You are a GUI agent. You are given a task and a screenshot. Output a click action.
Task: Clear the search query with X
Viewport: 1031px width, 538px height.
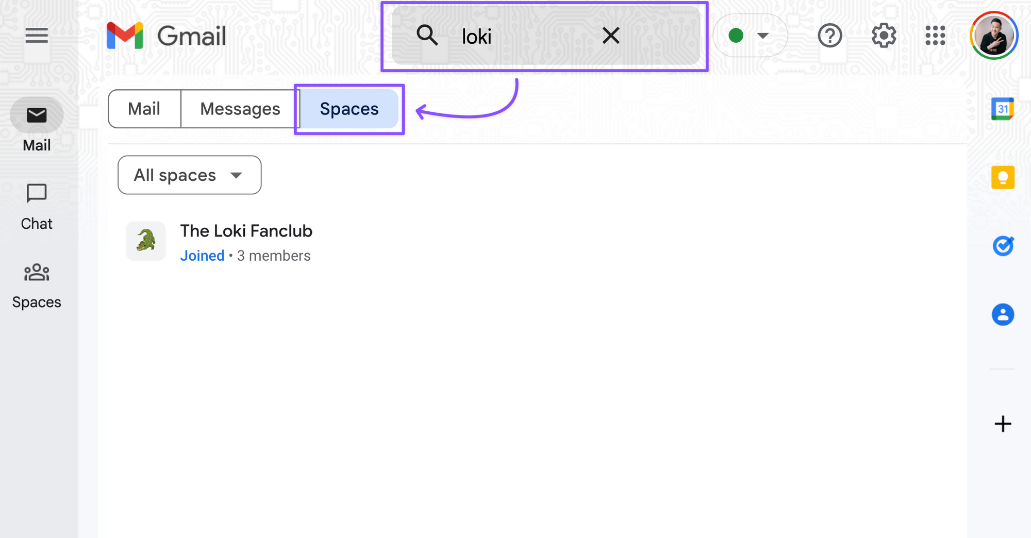point(611,36)
